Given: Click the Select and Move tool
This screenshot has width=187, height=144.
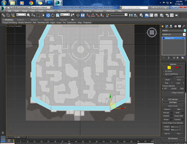Looking at the screenshot, I should [x=48, y=14].
